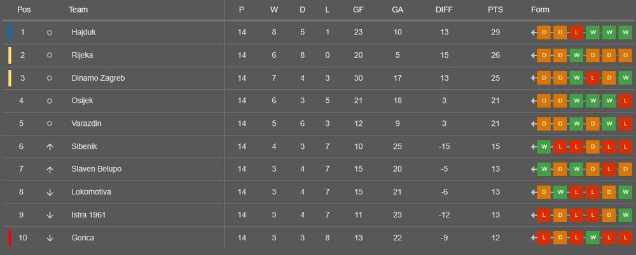Click the blue position marker beside Hajduk

point(10,32)
